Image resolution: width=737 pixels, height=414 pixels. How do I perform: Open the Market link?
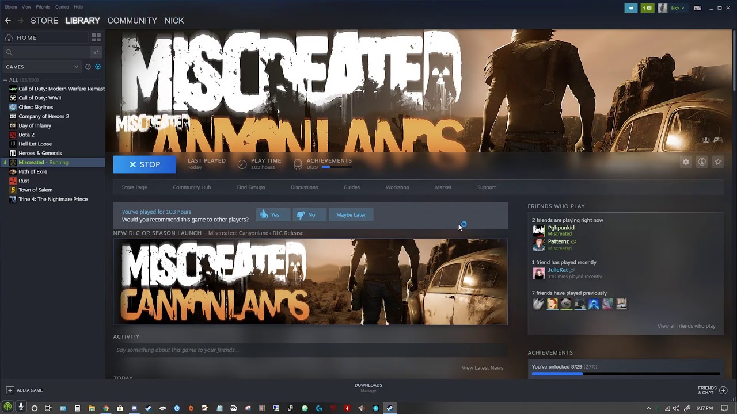[x=443, y=187]
